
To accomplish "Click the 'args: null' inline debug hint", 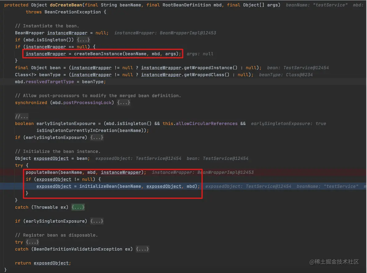I will point(200,54).
